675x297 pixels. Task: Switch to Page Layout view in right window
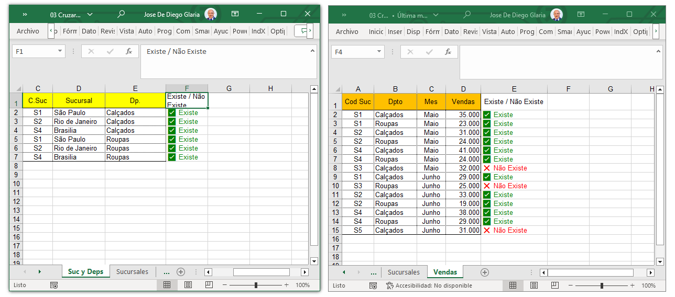coord(534,285)
